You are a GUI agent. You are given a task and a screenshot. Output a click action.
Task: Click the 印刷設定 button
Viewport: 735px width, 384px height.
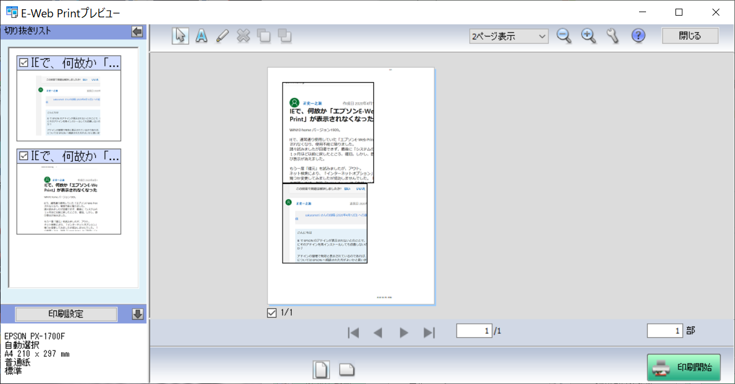click(x=66, y=314)
